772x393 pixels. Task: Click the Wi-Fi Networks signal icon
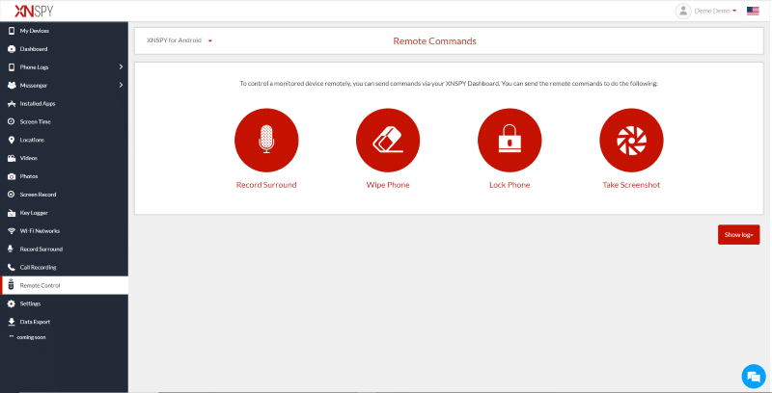pyautogui.click(x=12, y=231)
